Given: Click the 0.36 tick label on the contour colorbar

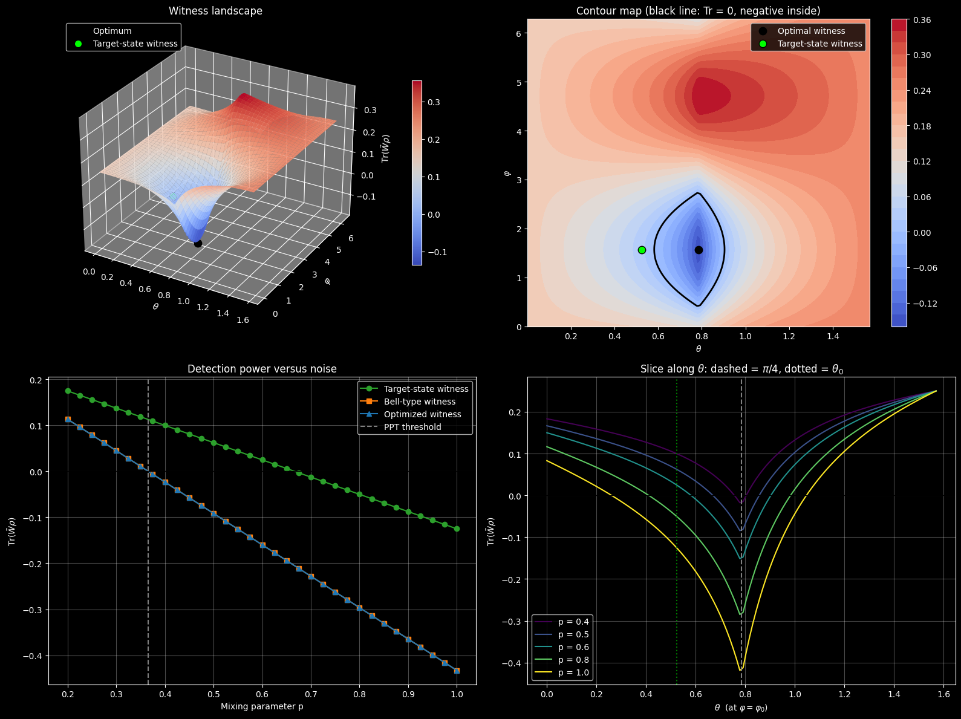Looking at the screenshot, I should (922, 20).
